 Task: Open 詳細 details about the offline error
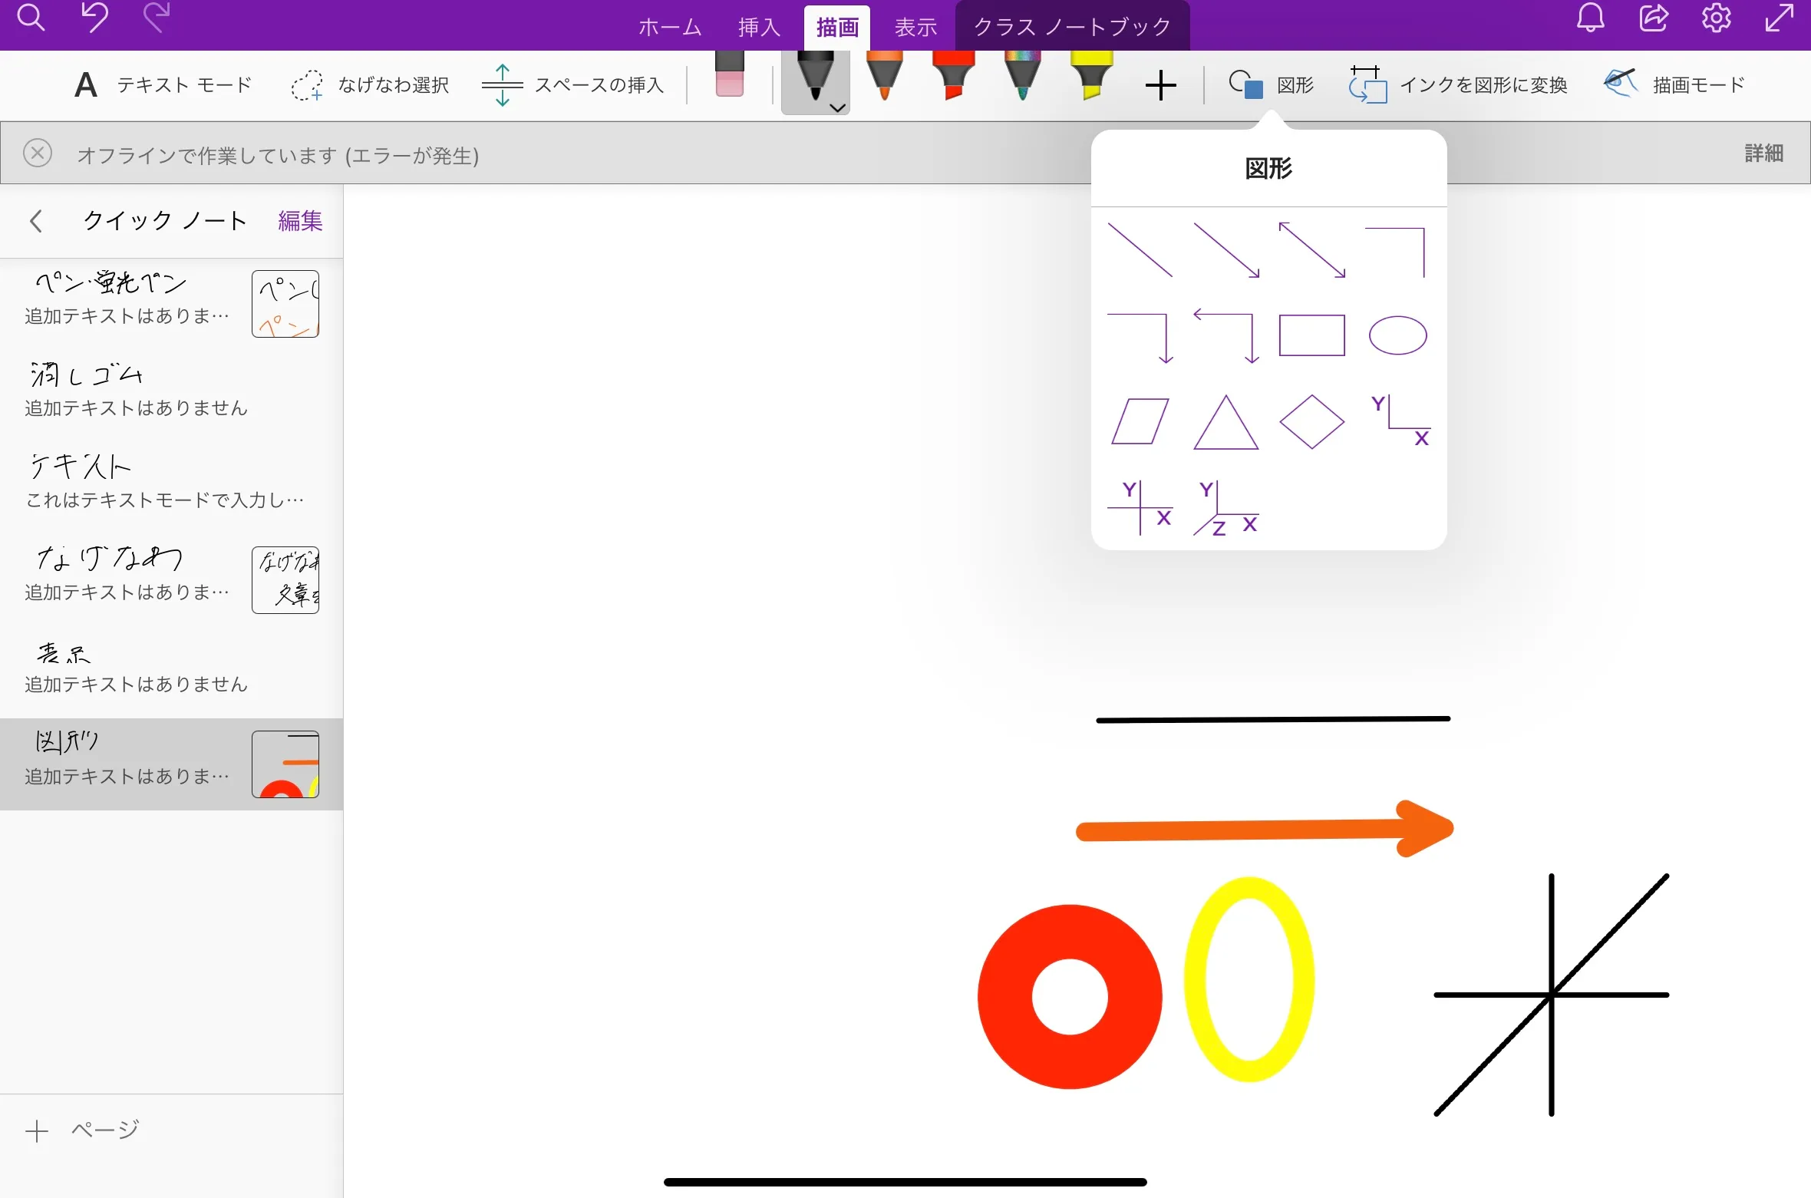pos(1764,153)
